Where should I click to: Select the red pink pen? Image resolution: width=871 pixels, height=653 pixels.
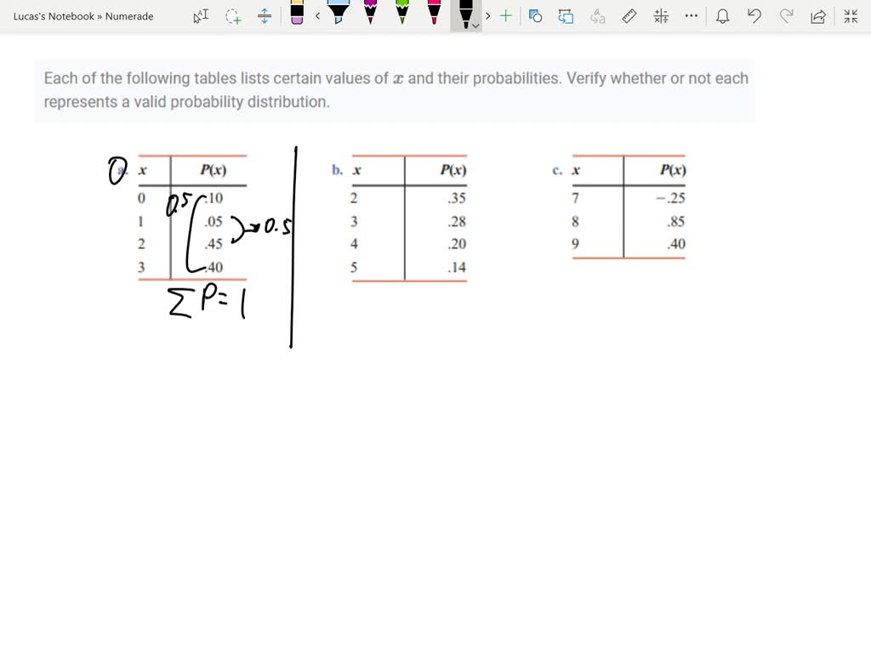(435, 12)
